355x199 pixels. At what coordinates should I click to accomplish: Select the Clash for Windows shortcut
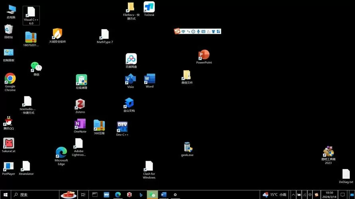tap(149, 170)
